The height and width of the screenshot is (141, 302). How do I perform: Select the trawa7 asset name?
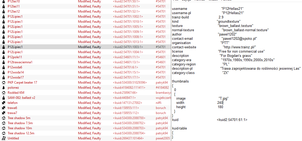point(13,113)
